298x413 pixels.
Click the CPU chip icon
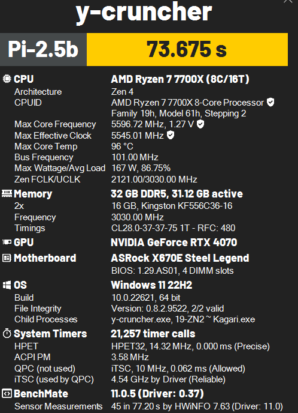pyautogui.click(x=7, y=79)
